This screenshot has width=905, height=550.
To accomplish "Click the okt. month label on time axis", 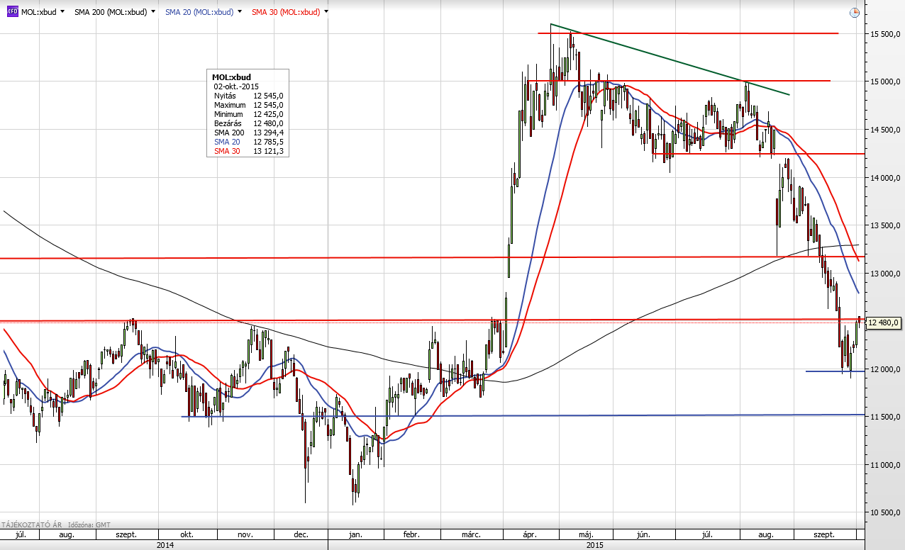I will pyautogui.click(x=187, y=535).
